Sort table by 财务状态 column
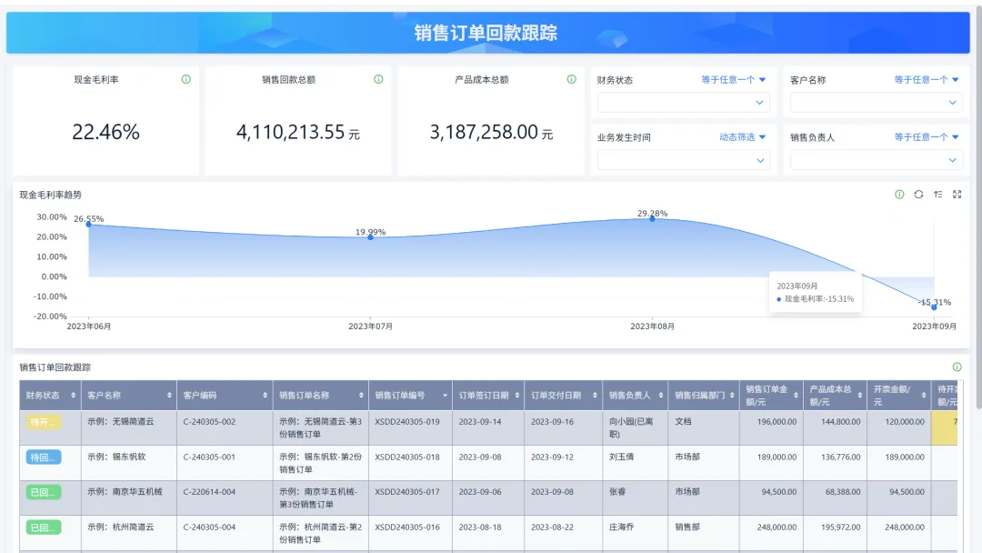The width and height of the screenshot is (982, 553). (x=74, y=395)
